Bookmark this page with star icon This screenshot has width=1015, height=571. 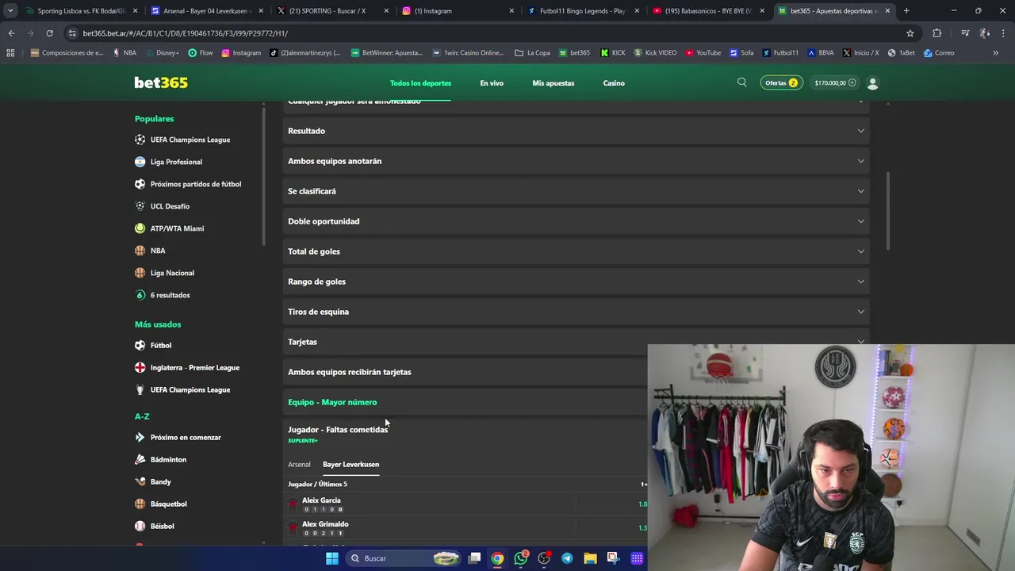pyautogui.click(x=910, y=33)
